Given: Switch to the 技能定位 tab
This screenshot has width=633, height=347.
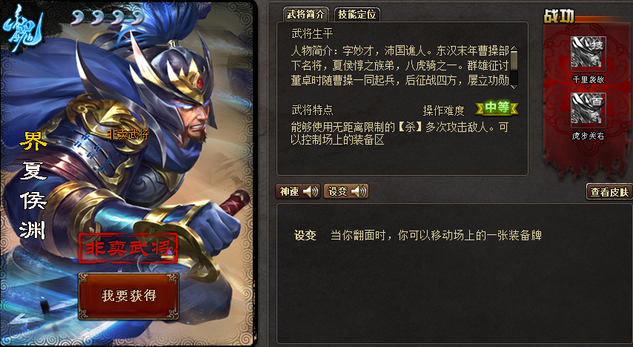Looking at the screenshot, I should pyautogui.click(x=357, y=15).
